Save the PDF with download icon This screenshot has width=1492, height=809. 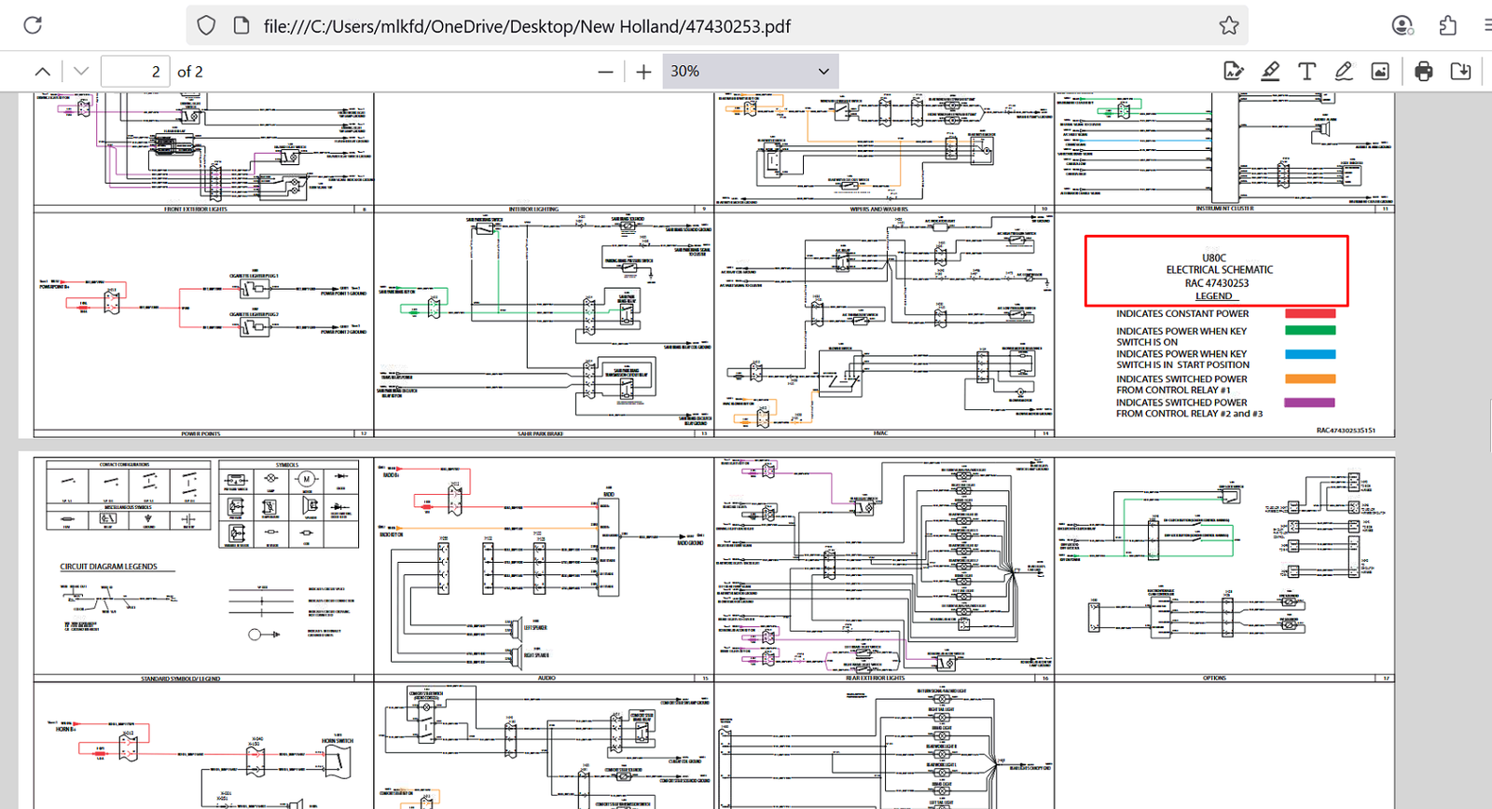pyautogui.click(x=1460, y=71)
